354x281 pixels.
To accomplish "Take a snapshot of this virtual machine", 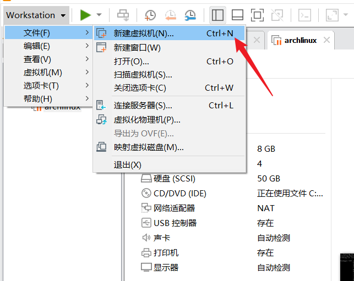I will (150, 15).
